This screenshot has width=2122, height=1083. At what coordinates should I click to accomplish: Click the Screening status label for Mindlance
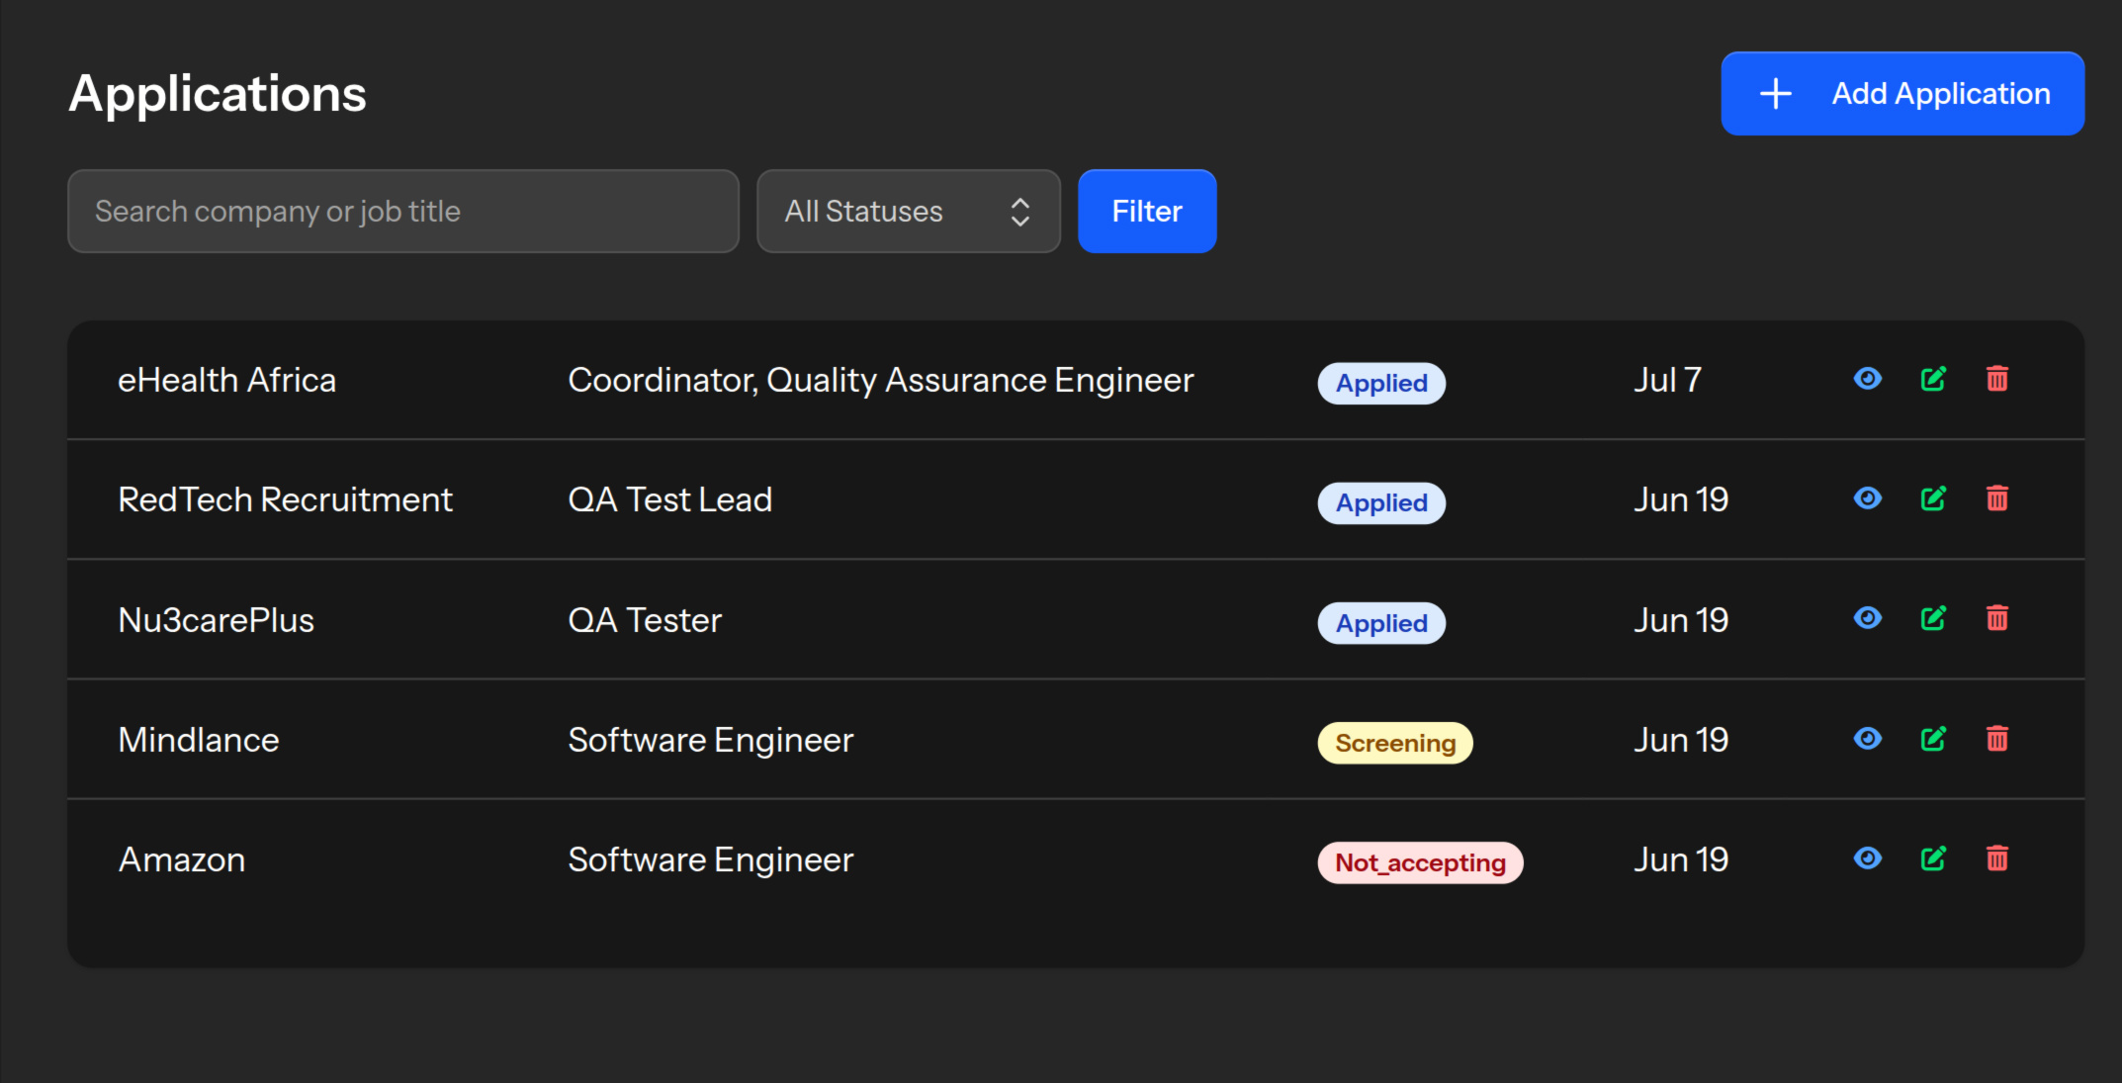(x=1394, y=742)
